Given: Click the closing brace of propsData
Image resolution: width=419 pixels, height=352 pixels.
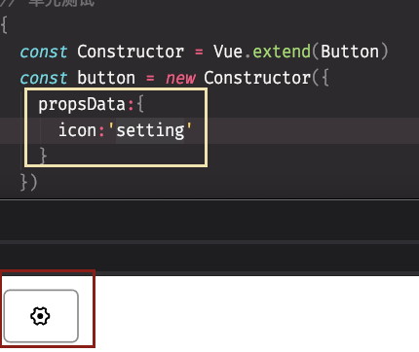Looking at the screenshot, I should 43,156.
